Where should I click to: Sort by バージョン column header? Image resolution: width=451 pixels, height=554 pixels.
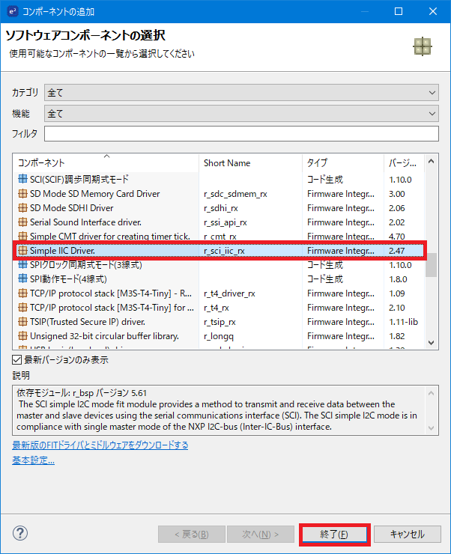tap(405, 163)
